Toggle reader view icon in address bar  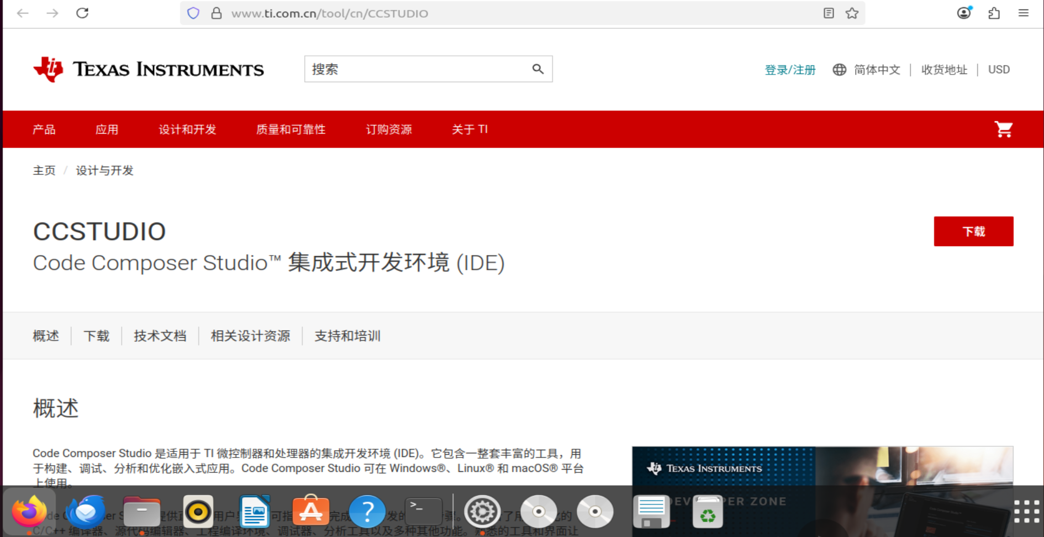[x=829, y=13]
